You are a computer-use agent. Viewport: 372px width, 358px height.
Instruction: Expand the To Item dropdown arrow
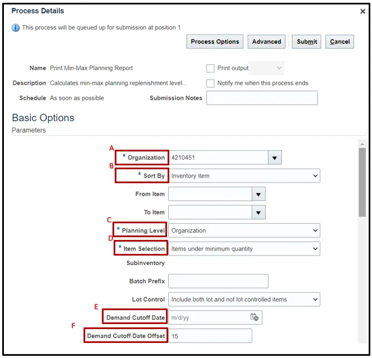pyautogui.click(x=258, y=213)
